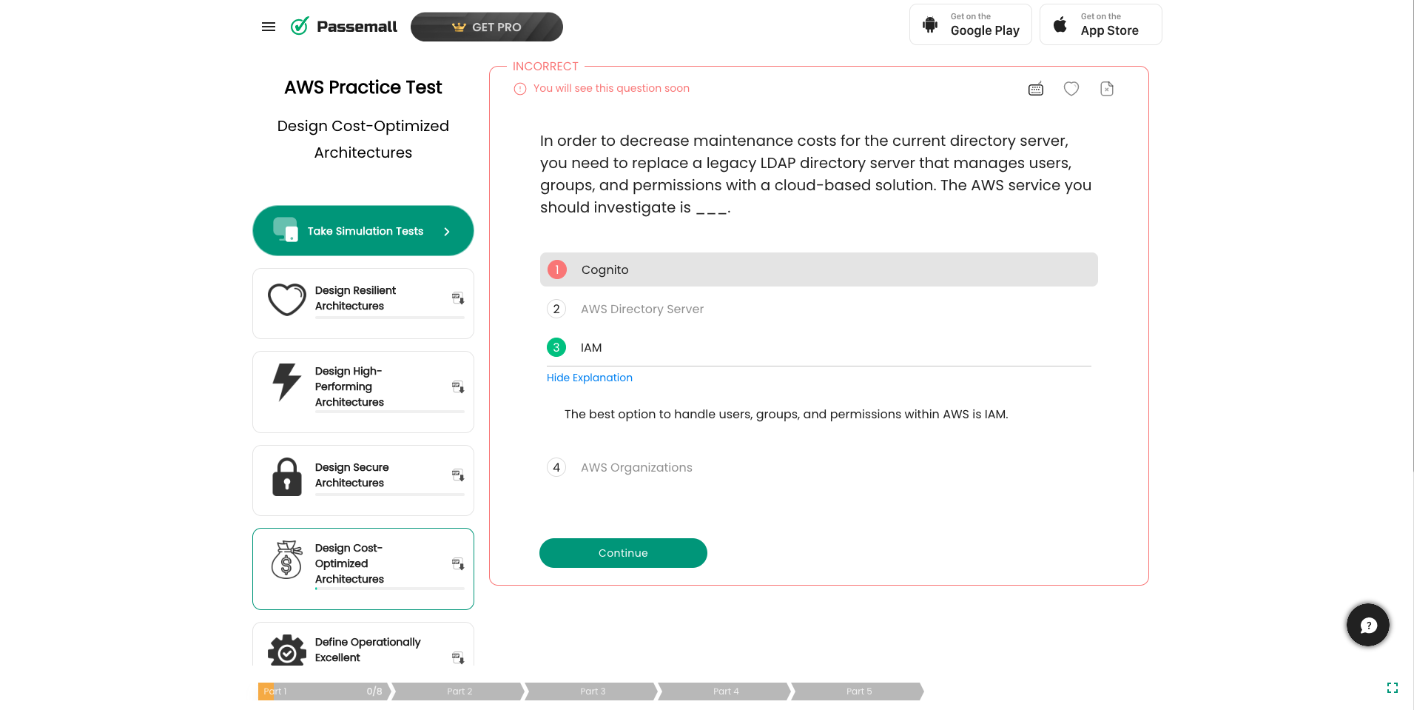The image size is (1414, 710).
Task: Click the padlock icon for Secure Architectures
Action: pyautogui.click(x=286, y=476)
